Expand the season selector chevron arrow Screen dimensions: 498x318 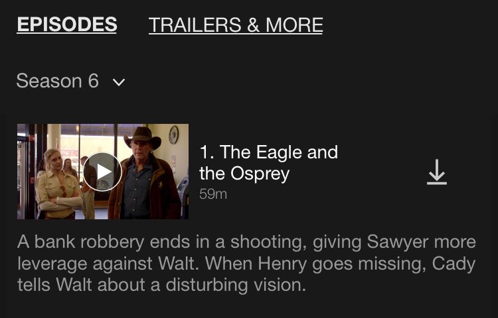click(119, 82)
